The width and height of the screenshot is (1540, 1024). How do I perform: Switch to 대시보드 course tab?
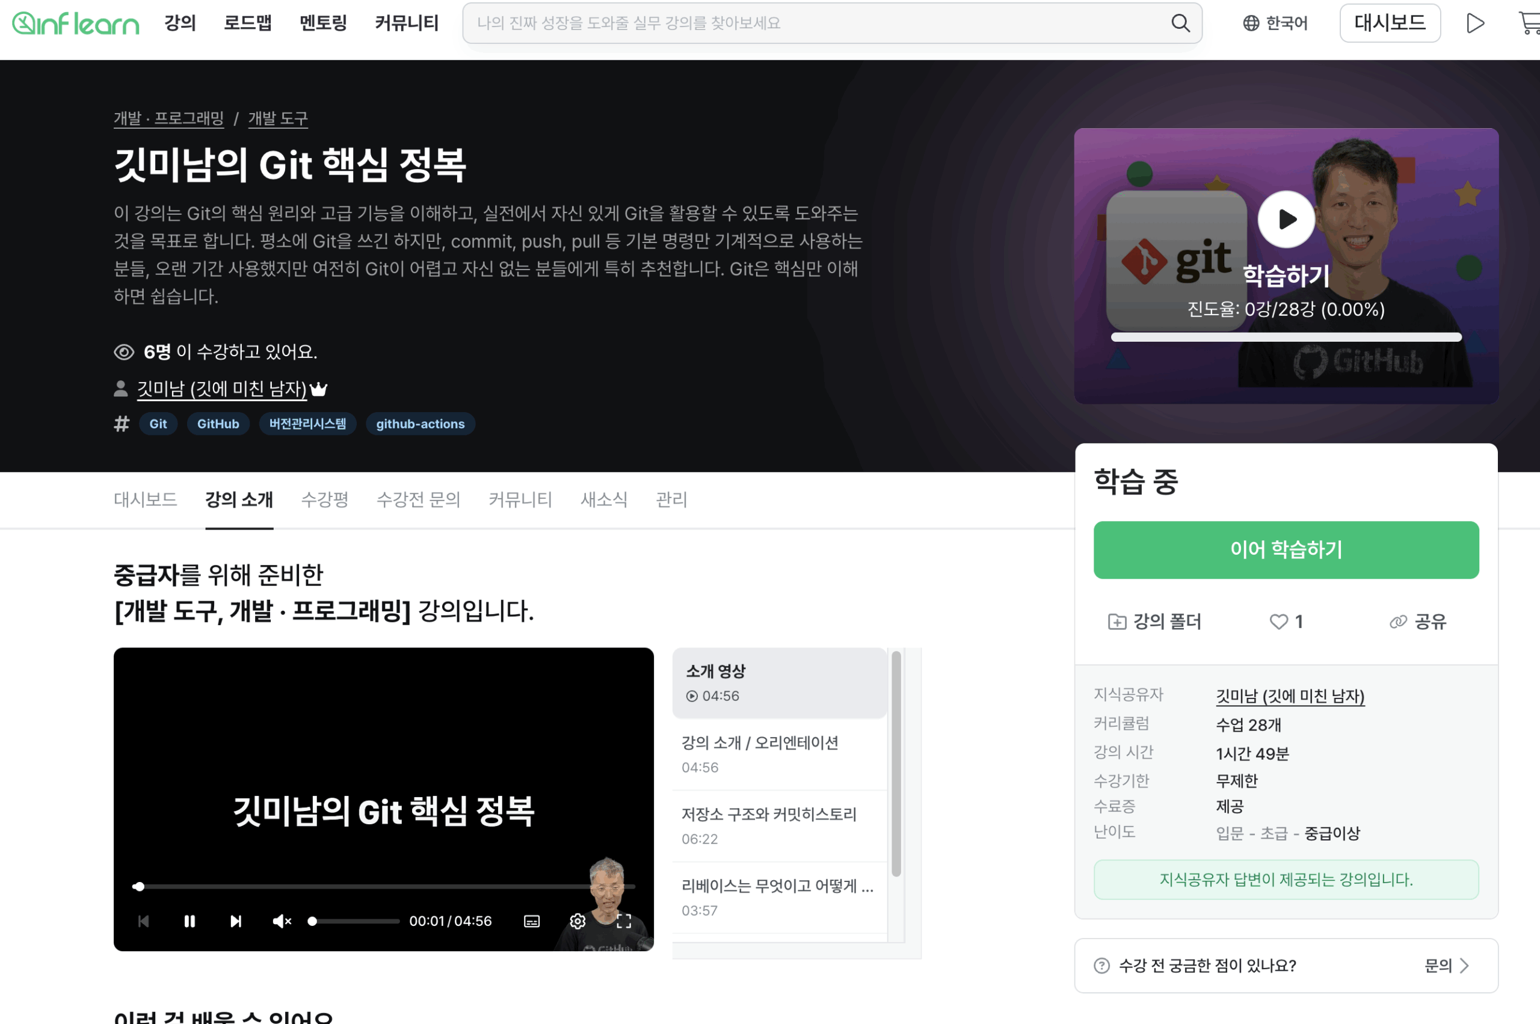[x=145, y=499]
